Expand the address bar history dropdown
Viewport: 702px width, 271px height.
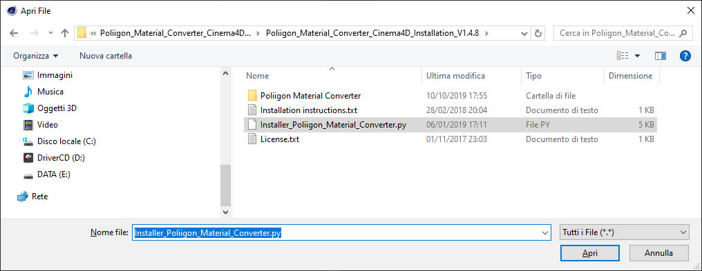click(524, 33)
